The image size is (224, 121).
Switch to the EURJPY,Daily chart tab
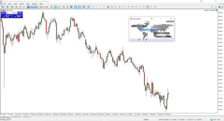(x=6, y=117)
